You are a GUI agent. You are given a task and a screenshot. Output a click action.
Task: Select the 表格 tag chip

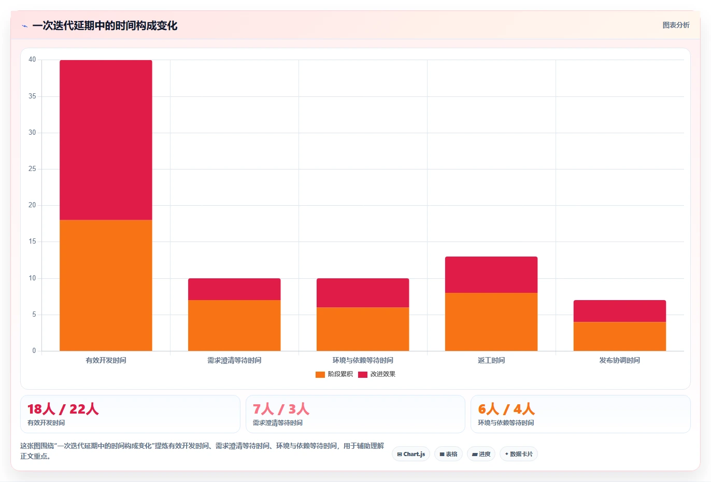(448, 454)
